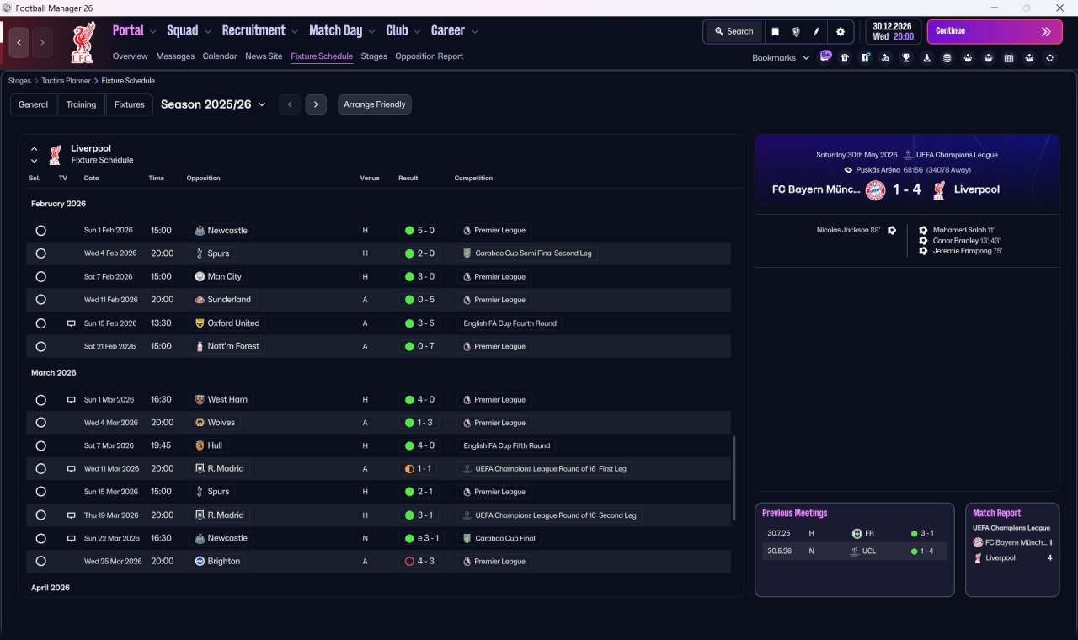Viewport: 1078px width, 640px height.
Task: Select the Wed 4 Feb Spurs fixture radio
Action: click(41, 253)
